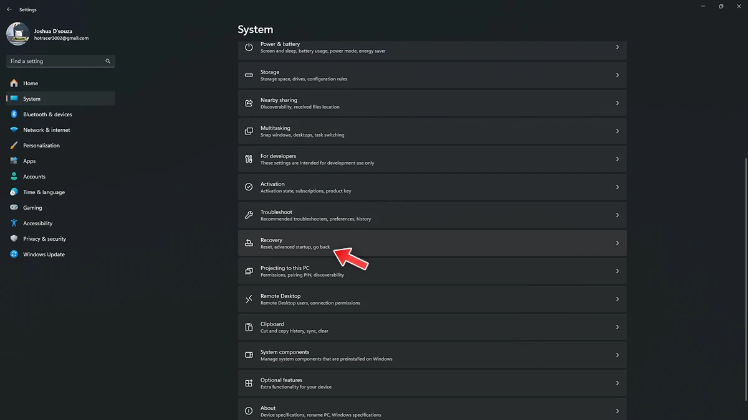Select the Windows Update icon
748x420 pixels.
(x=14, y=254)
